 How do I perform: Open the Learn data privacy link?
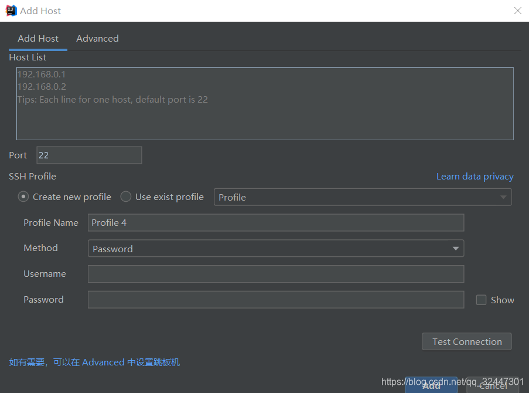(475, 177)
